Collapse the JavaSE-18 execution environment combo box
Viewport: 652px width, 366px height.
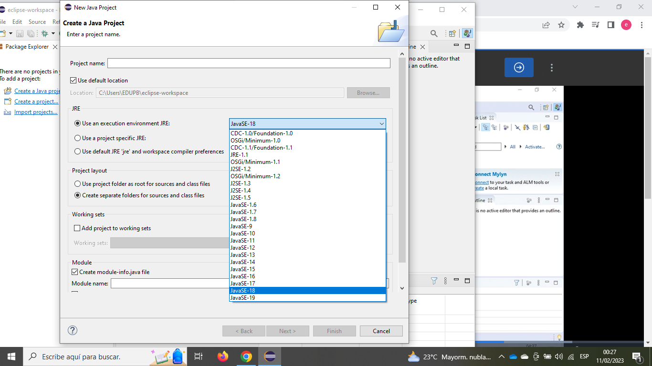[307, 124]
